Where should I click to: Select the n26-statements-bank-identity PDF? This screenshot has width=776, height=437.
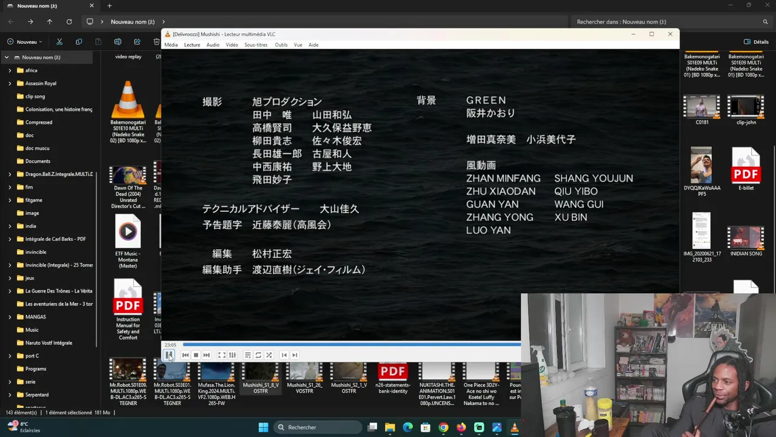[392, 378]
